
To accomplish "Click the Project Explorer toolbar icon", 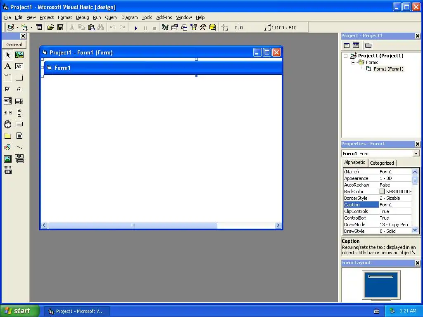I will coord(165,28).
